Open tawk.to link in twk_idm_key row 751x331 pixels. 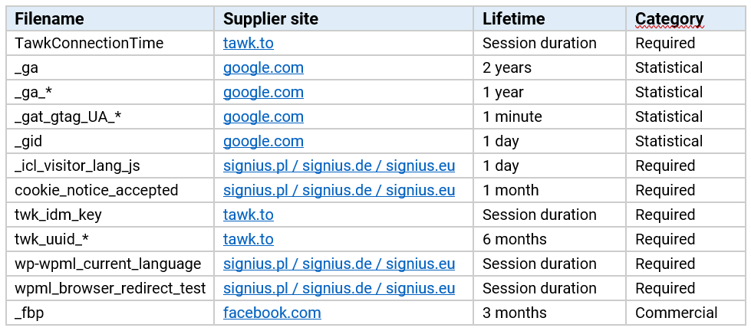(x=249, y=215)
